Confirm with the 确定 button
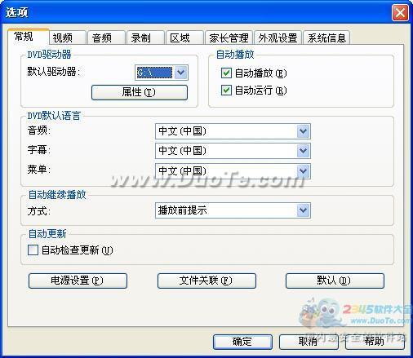This screenshot has height=358, width=413. coord(242,342)
